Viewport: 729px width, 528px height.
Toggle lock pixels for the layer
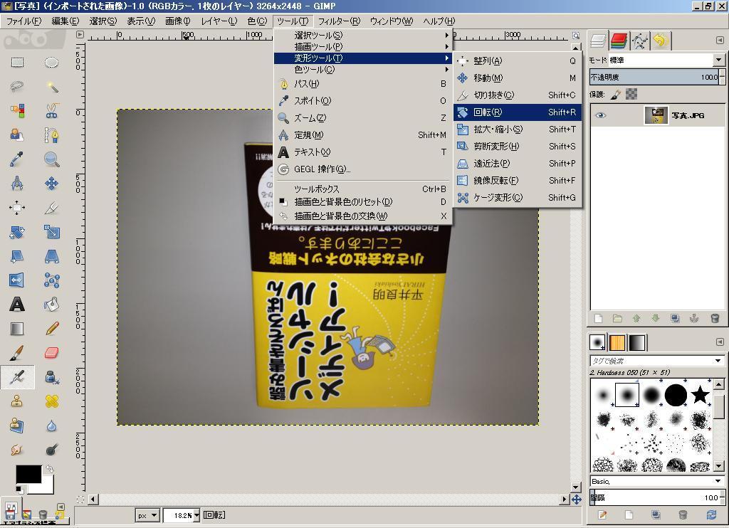pos(616,94)
